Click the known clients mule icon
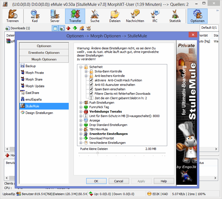This screenshot has width=222, height=199. (x=88, y=28)
